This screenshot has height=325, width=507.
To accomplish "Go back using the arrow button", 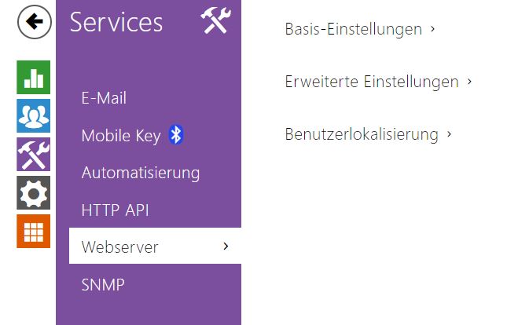I will point(35,22).
